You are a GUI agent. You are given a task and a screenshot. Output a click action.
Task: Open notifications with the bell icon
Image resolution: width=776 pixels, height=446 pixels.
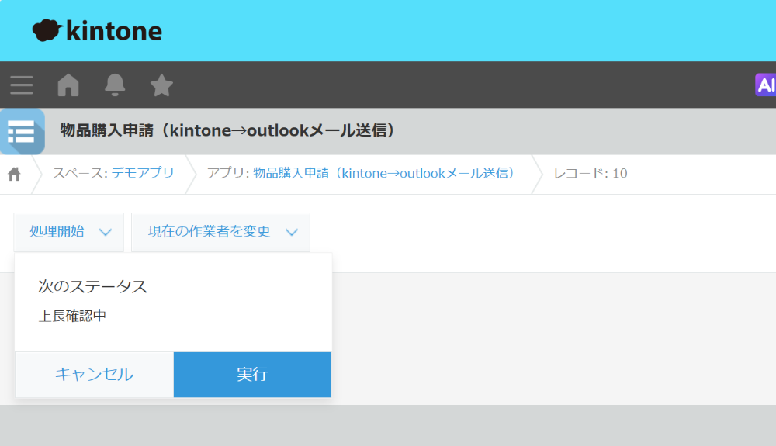115,85
